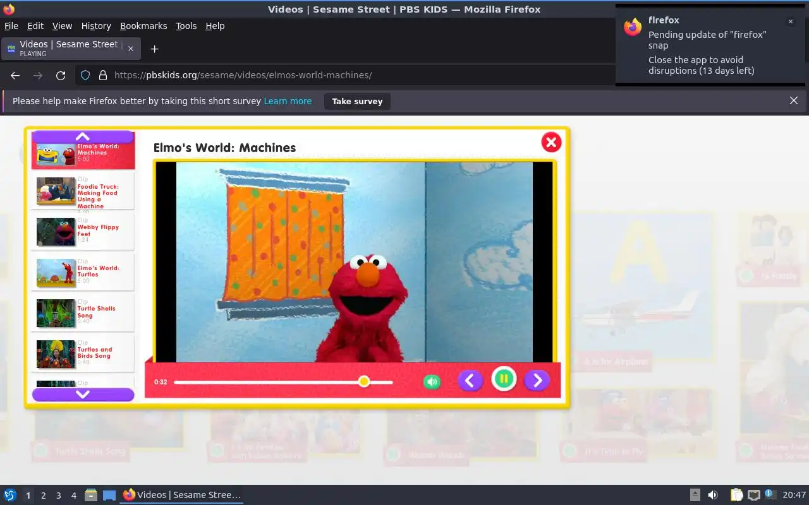Open the Learn more survey link
The height and width of the screenshot is (505, 809).
(288, 101)
